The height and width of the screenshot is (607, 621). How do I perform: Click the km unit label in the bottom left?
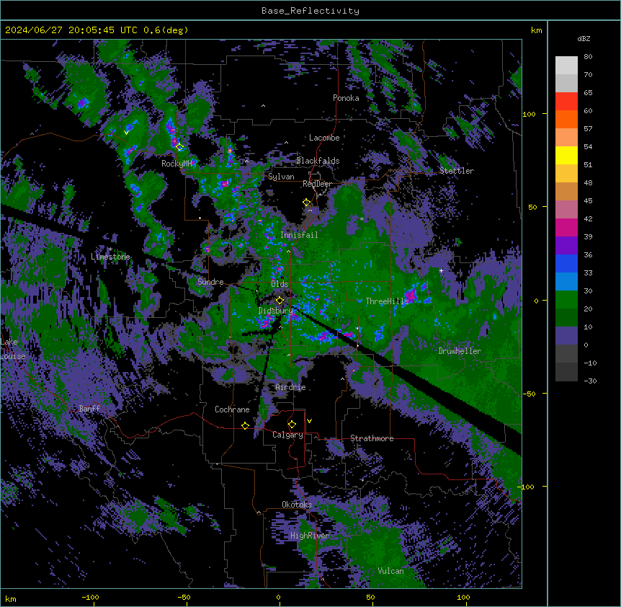pos(11,598)
